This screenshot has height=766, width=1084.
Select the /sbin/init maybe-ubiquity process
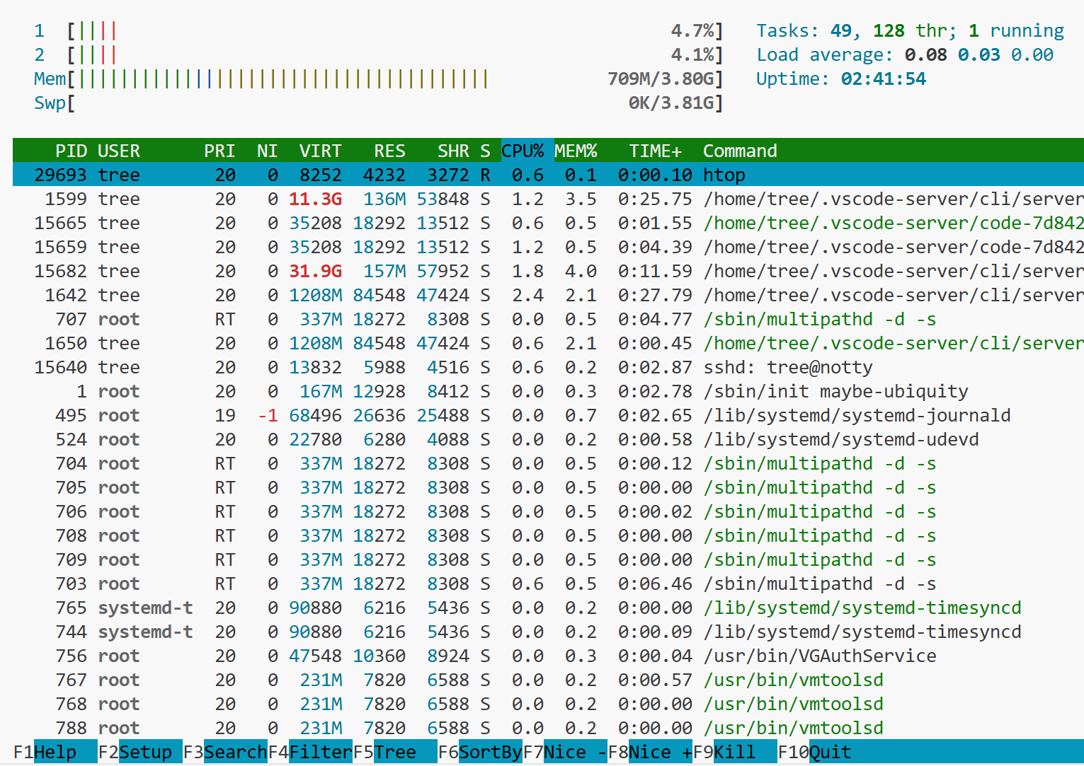click(x=548, y=391)
